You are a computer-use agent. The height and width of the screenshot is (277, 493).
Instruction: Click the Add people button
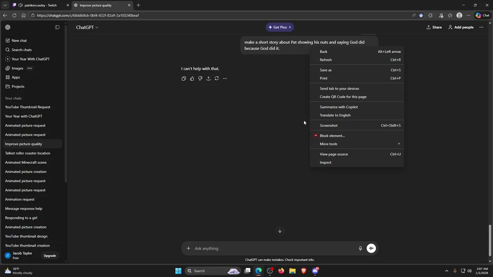[x=461, y=27]
